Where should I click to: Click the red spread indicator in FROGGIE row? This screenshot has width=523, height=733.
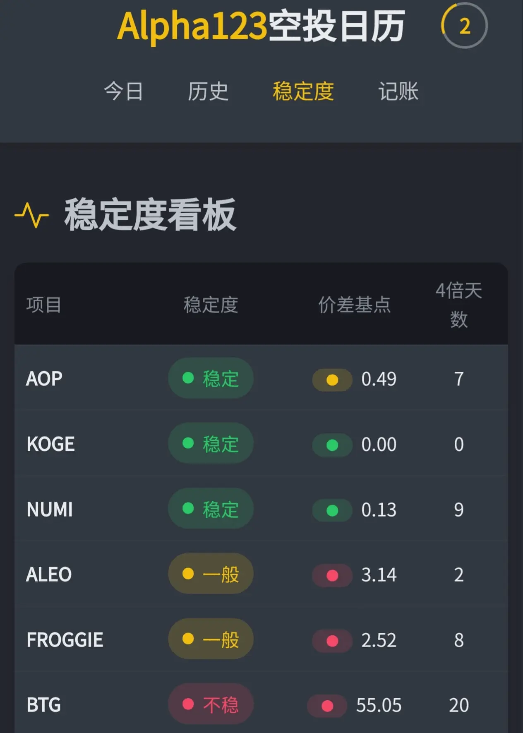(332, 641)
